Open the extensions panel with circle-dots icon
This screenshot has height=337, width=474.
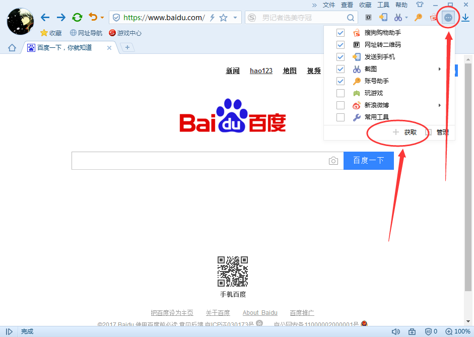tap(448, 17)
